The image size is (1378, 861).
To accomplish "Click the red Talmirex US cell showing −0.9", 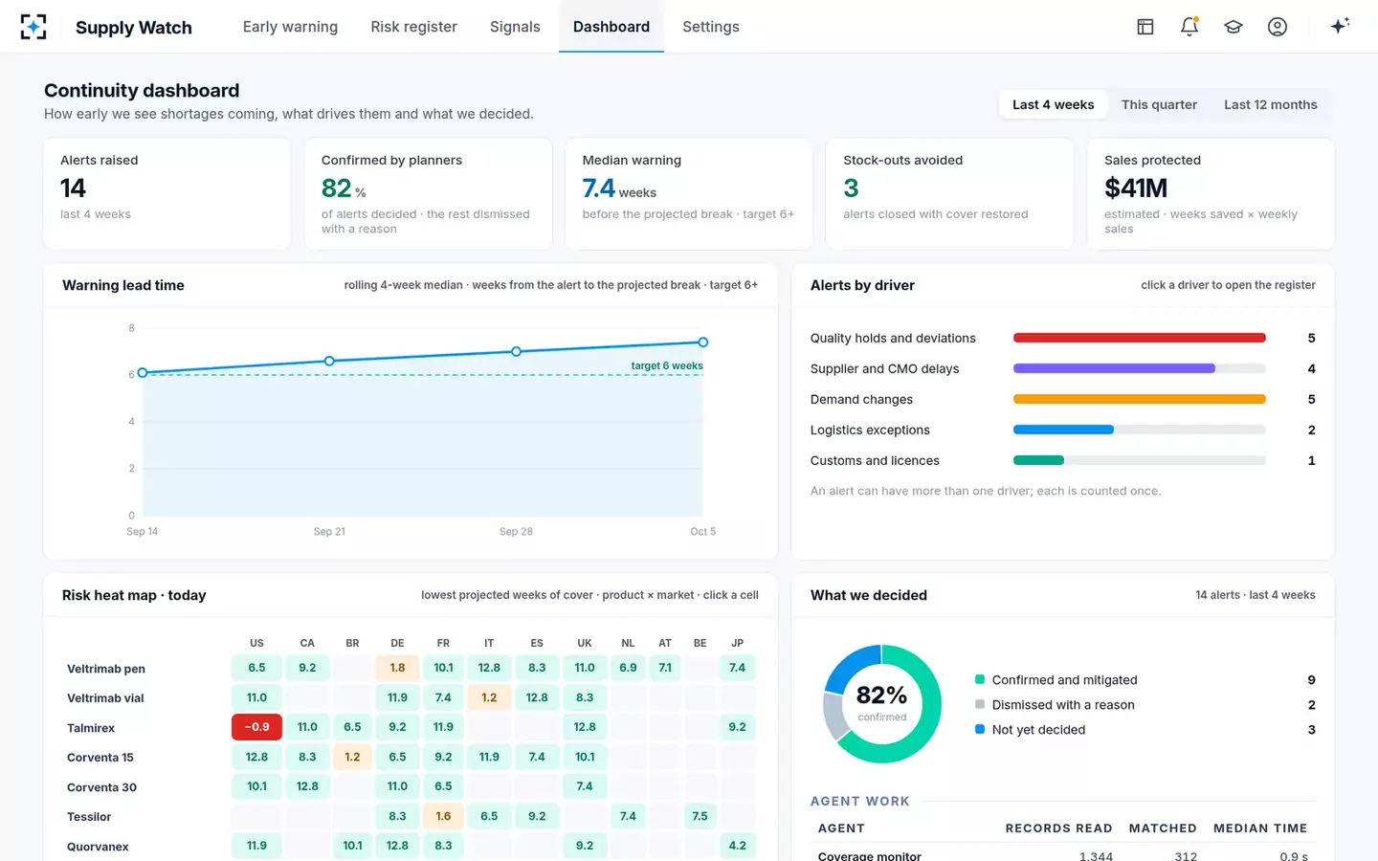I will pos(256,727).
